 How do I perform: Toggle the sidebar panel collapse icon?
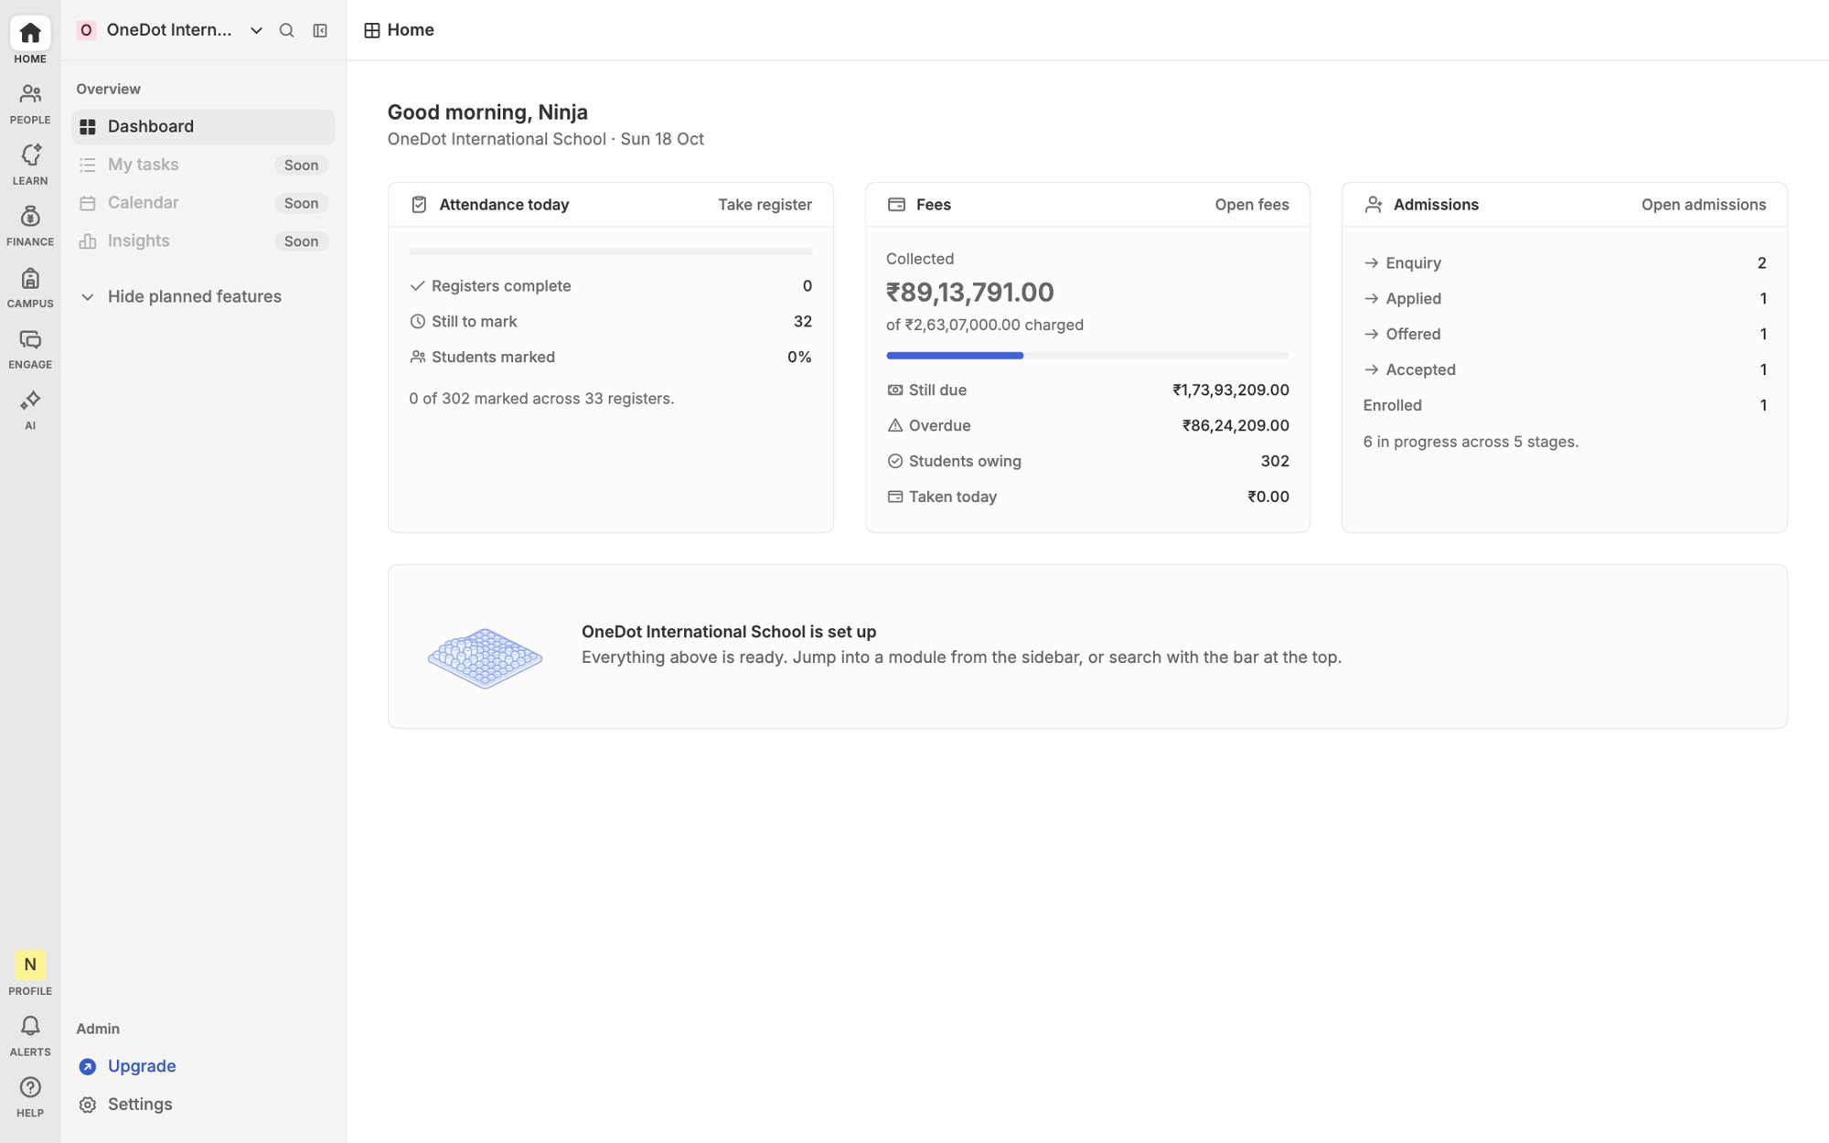(x=320, y=30)
